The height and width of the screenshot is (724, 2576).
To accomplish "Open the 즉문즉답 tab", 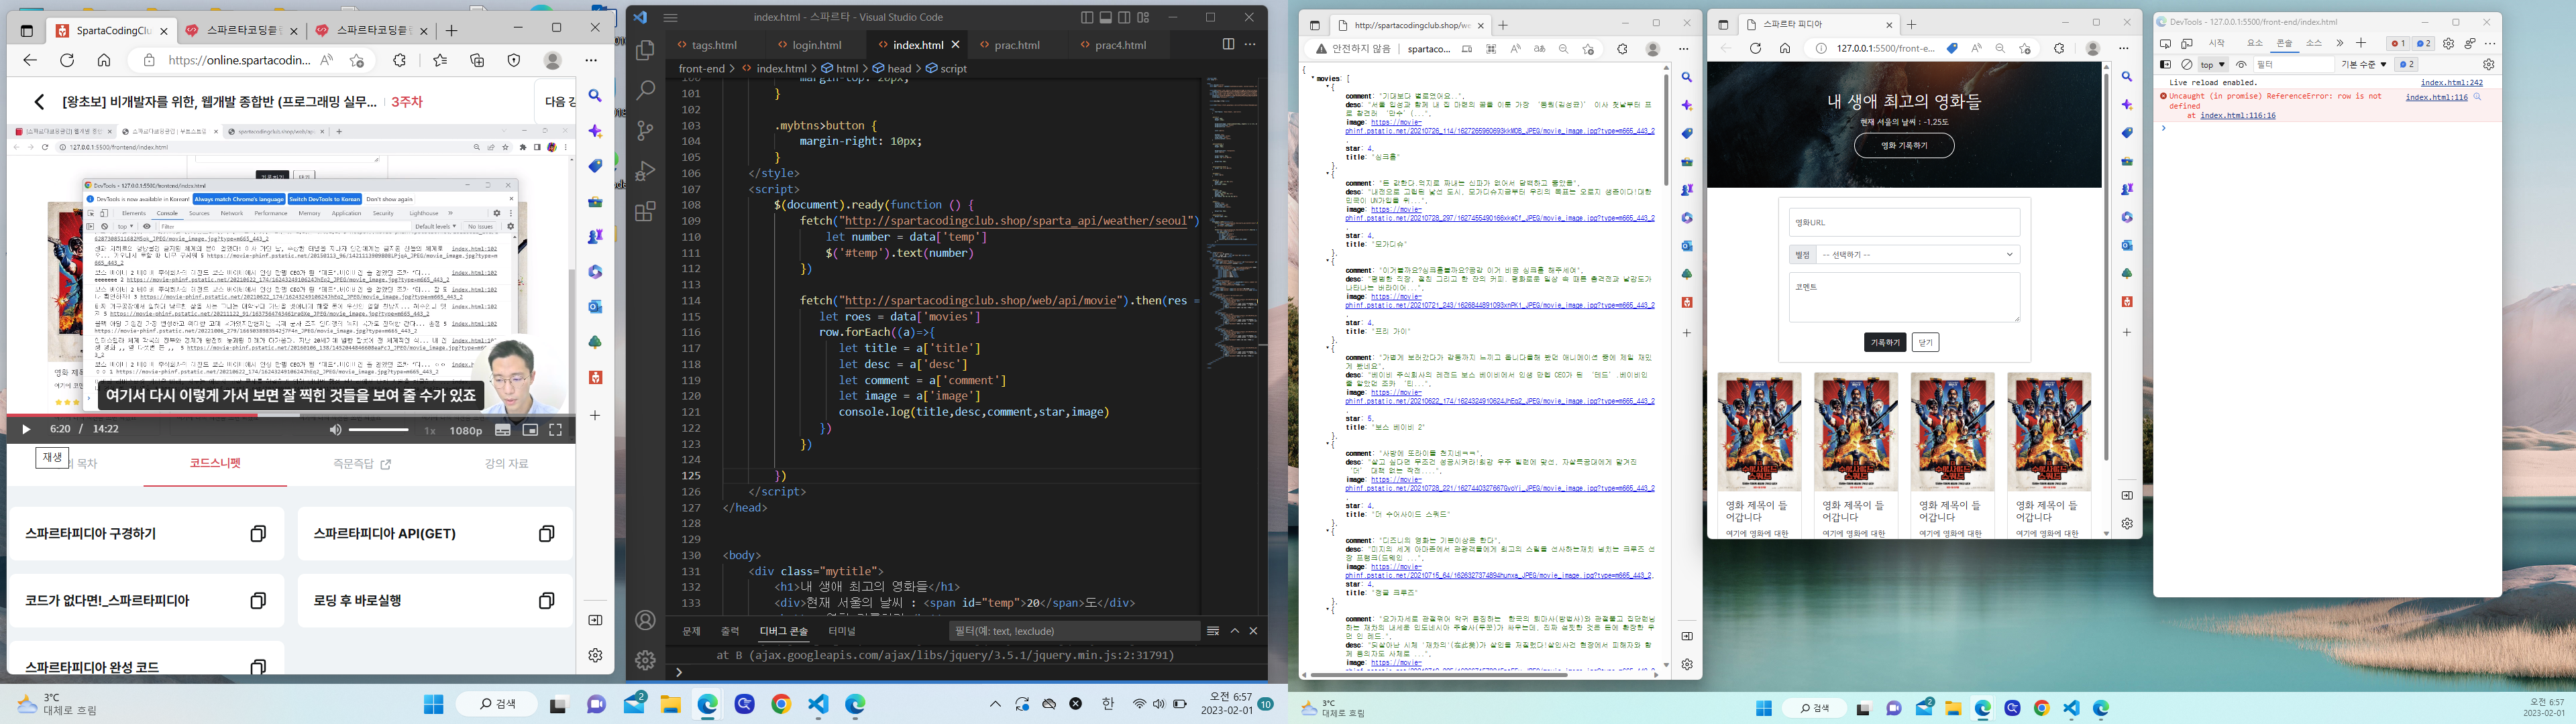I will coord(362,464).
